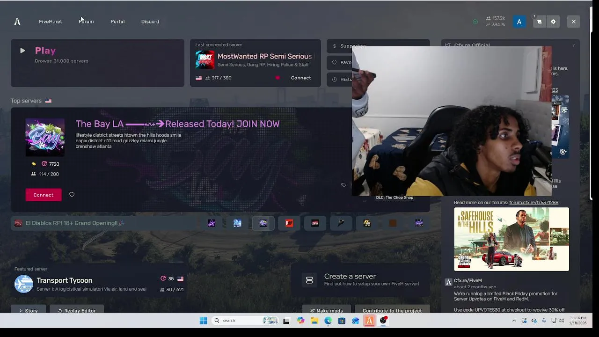Image resolution: width=599 pixels, height=337 pixels.
Task: Open the Replay Editor button
Action: coord(77,310)
